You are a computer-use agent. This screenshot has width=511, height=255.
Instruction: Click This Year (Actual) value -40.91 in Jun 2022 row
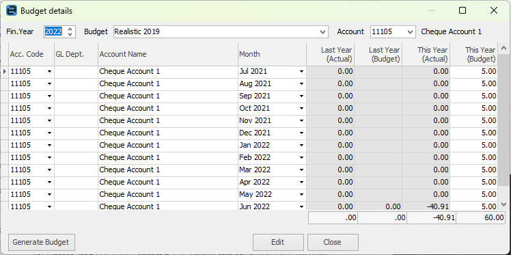pos(426,206)
